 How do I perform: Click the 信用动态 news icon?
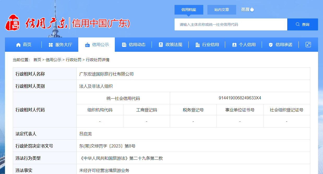tap(124, 45)
